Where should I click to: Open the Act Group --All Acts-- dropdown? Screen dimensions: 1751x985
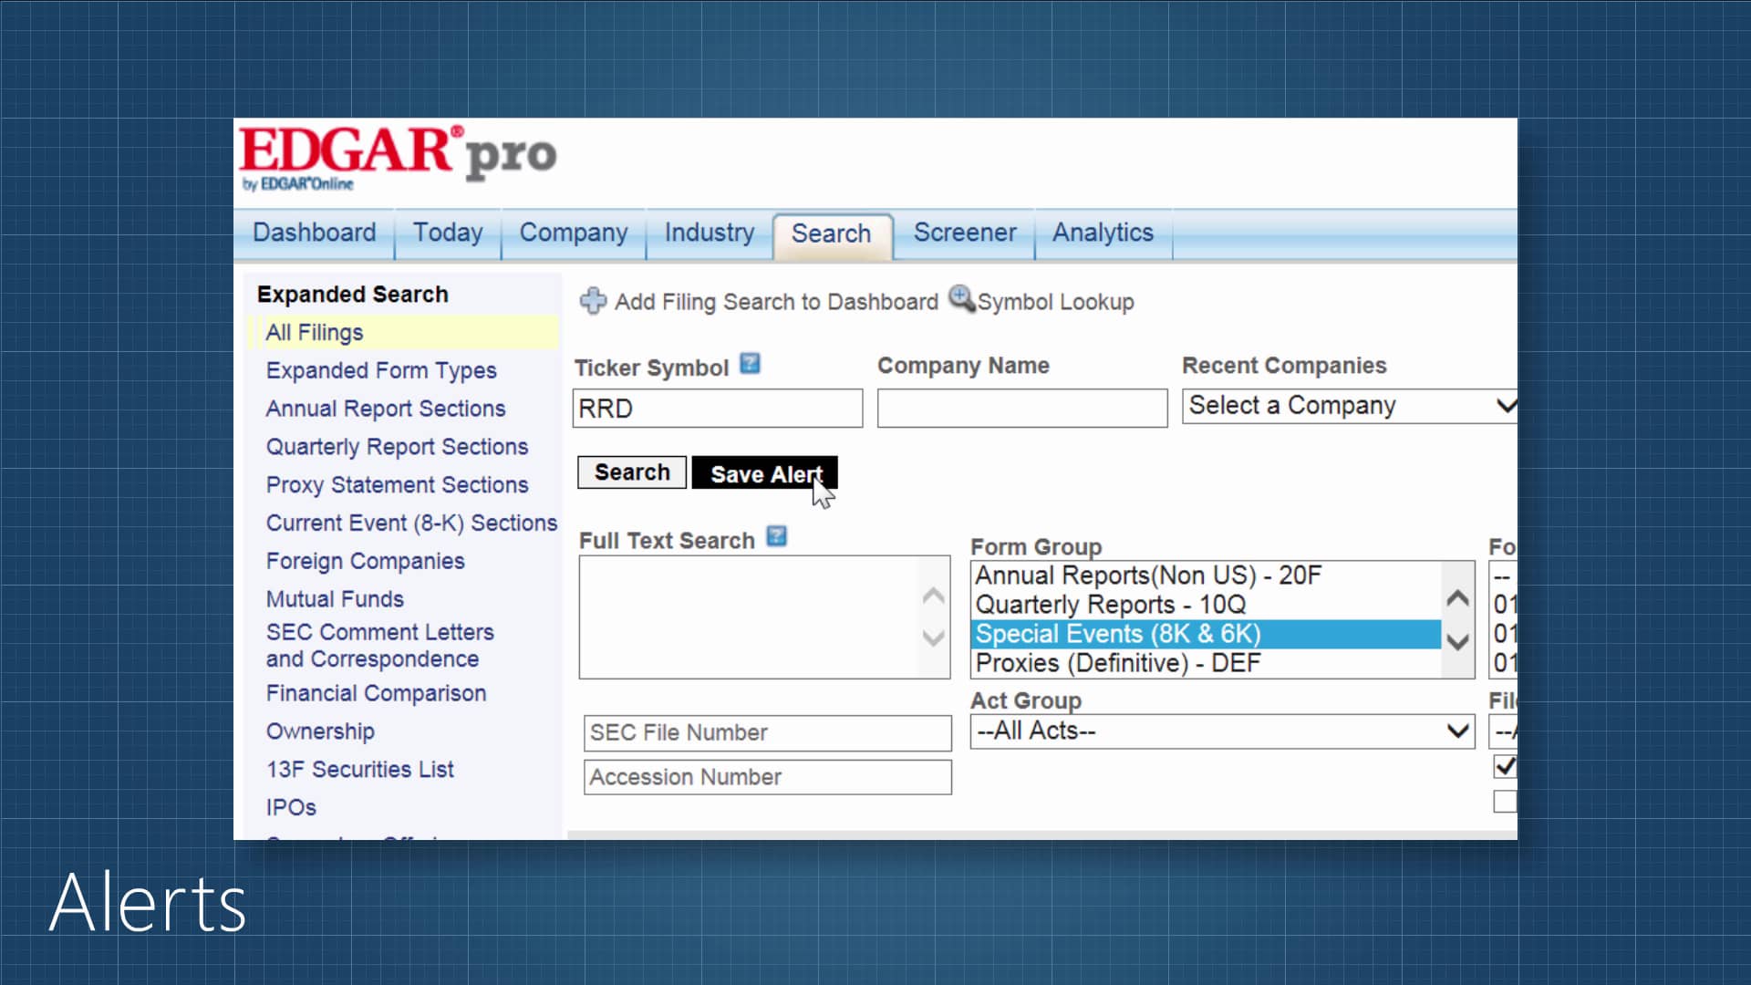click(1221, 731)
